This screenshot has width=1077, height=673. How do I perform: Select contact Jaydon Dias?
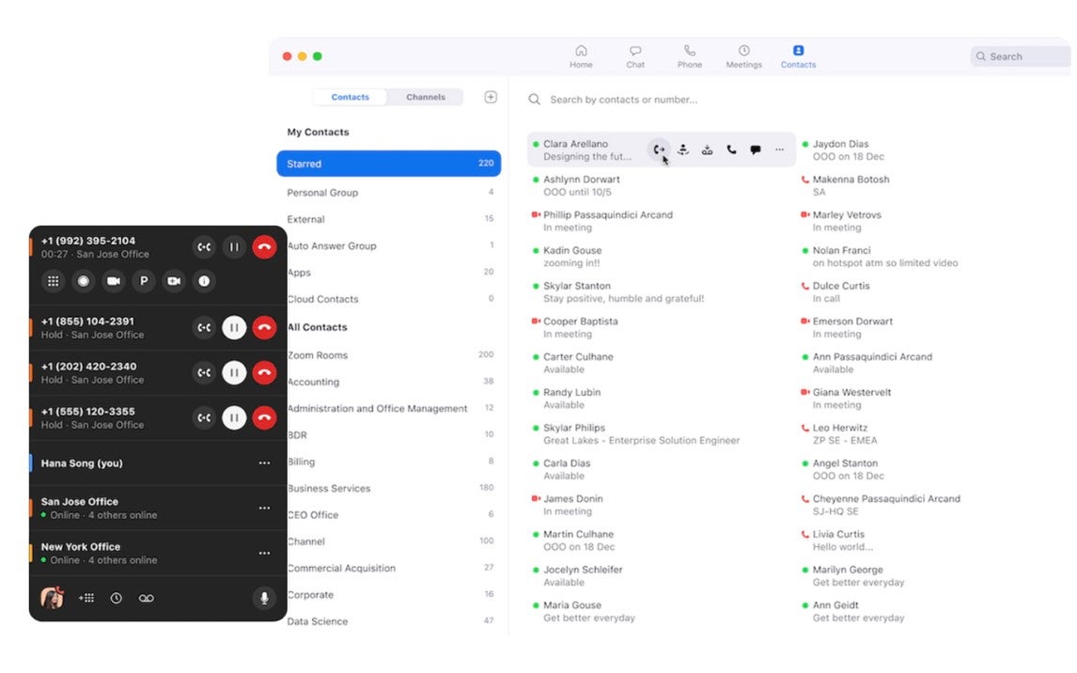coord(844,149)
